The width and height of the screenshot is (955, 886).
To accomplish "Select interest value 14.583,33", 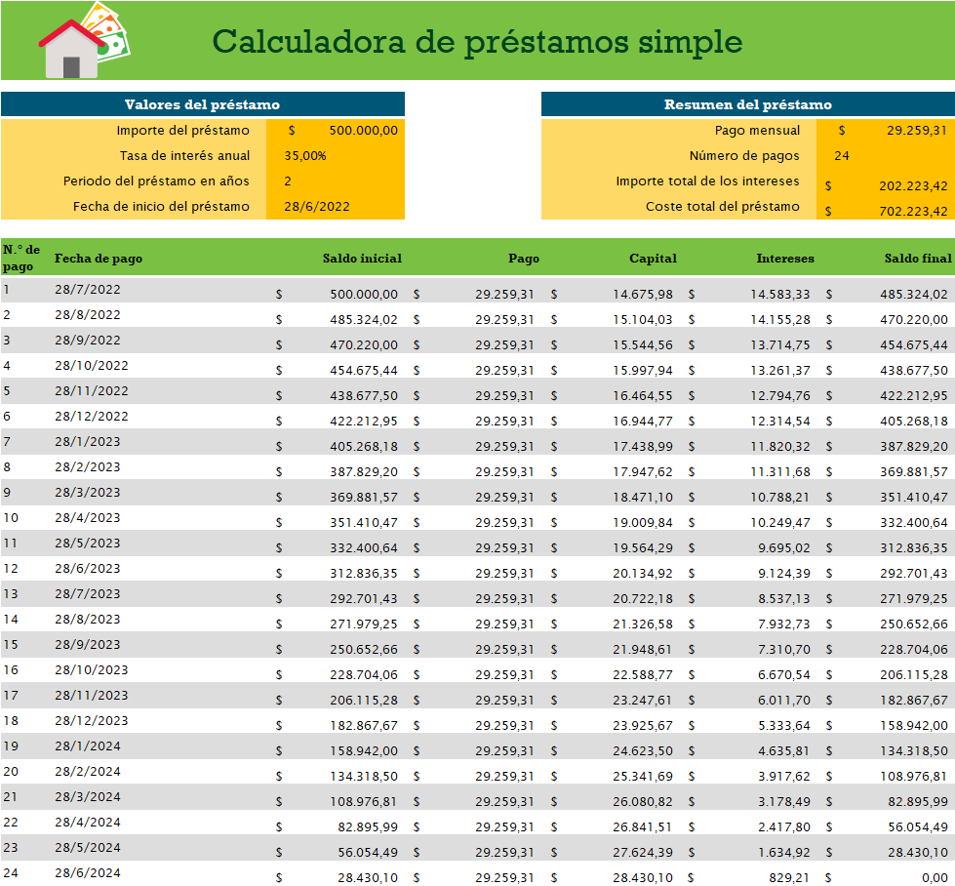I will [780, 295].
